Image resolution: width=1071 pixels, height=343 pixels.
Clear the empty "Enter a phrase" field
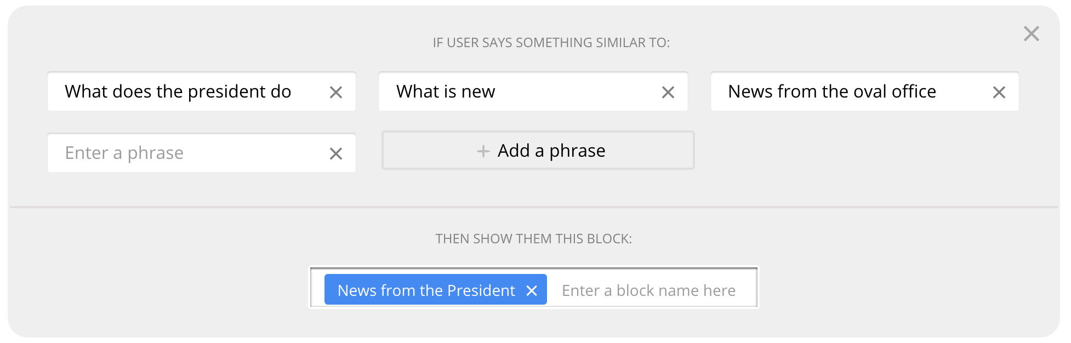click(336, 154)
